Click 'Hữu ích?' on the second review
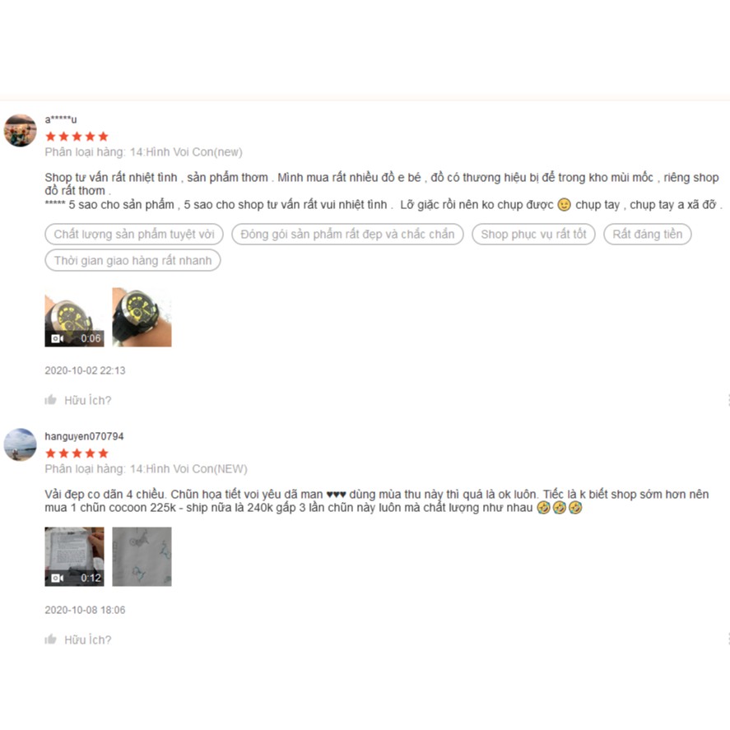730x730 pixels. click(87, 639)
